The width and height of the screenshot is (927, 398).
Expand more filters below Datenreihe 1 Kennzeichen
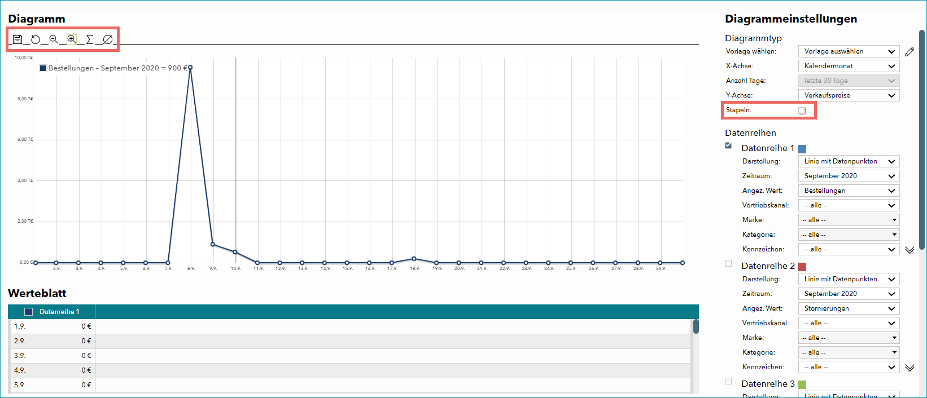pos(909,250)
